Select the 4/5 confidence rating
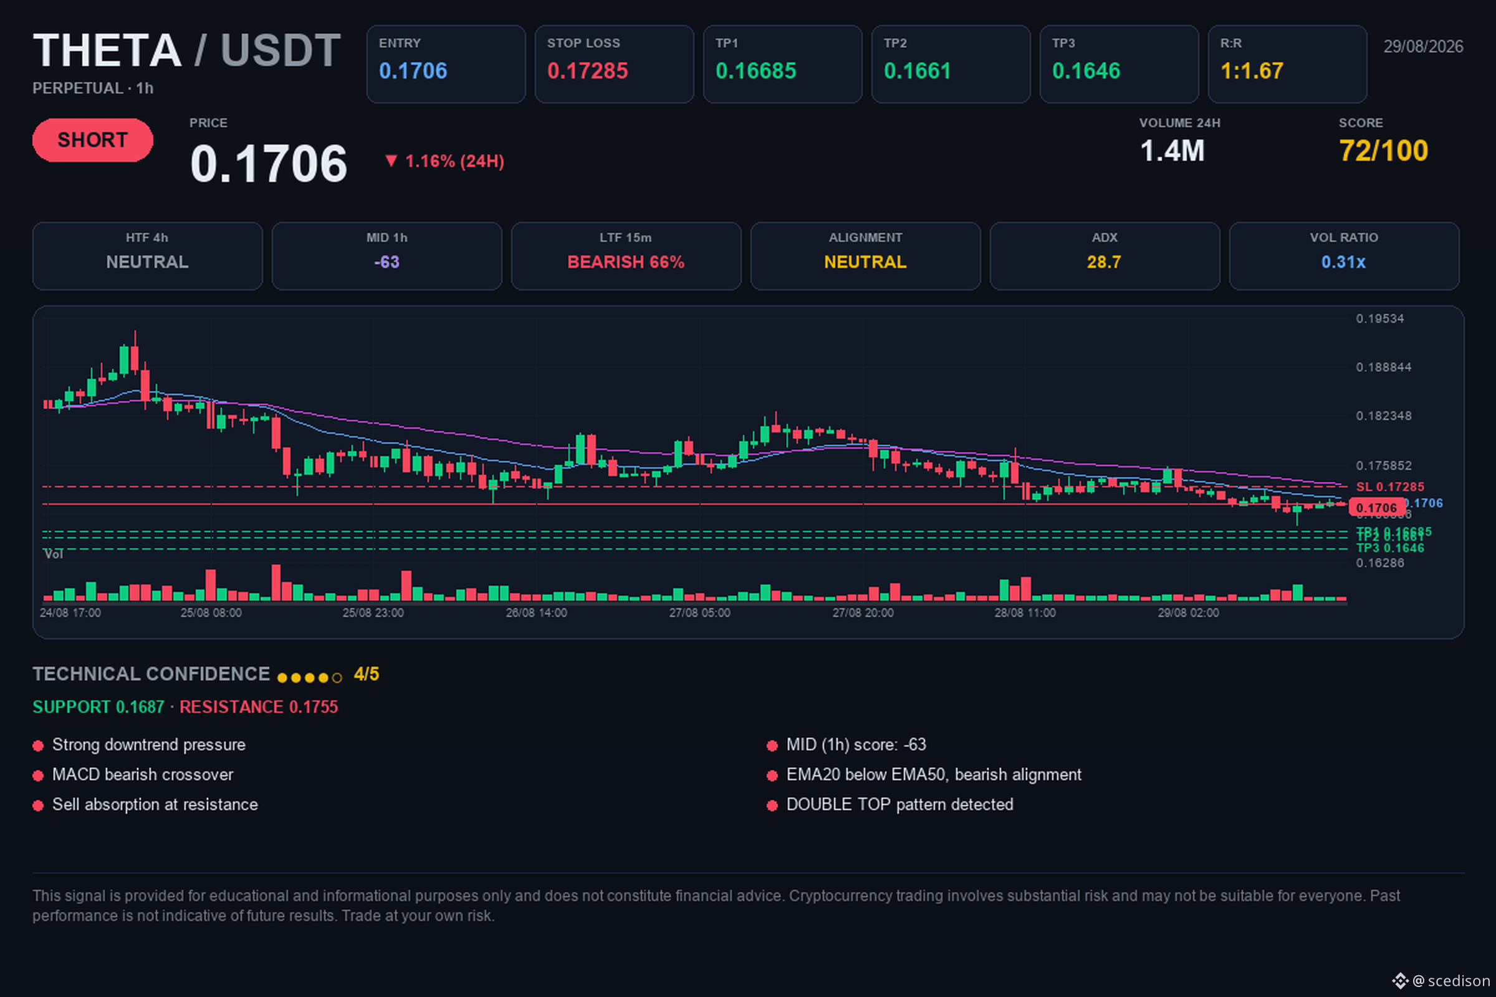The image size is (1496, 997). (367, 674)
